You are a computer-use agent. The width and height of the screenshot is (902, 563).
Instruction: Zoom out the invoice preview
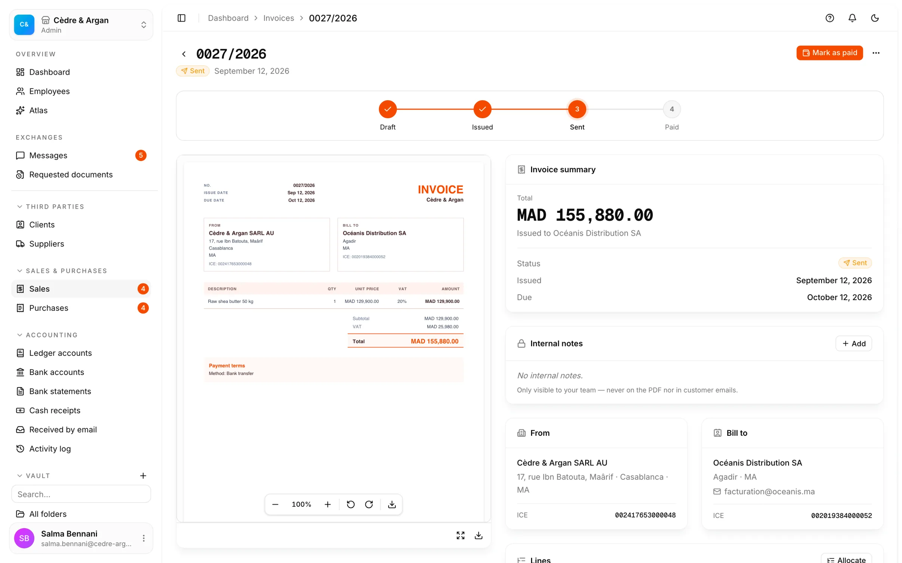click(x=275, y=504)
